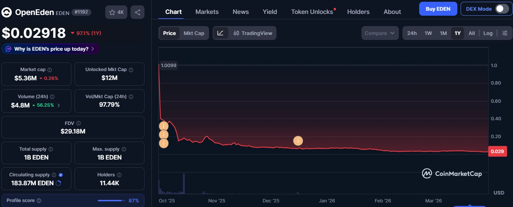Toggle DEX Mode switch
Viewport: 513px width, 207px height.
pos(502,9)
